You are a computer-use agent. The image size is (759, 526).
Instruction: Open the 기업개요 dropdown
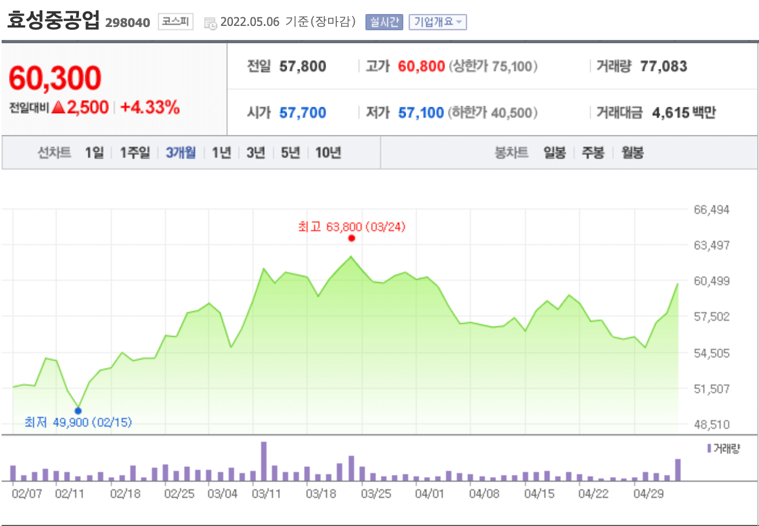[x=437, y=22]
